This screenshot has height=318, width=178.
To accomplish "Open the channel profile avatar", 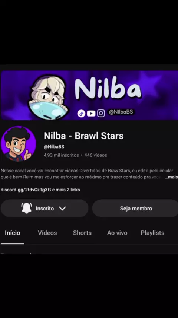I will point(19,144).
